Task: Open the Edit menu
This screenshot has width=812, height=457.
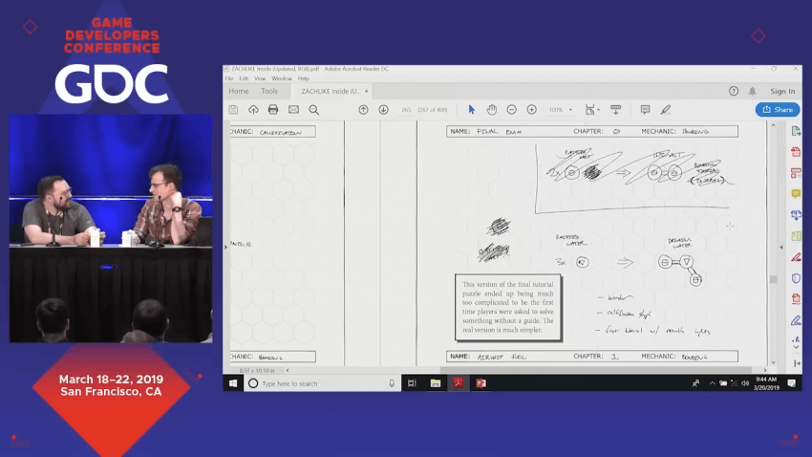Action: coord(244,78)
